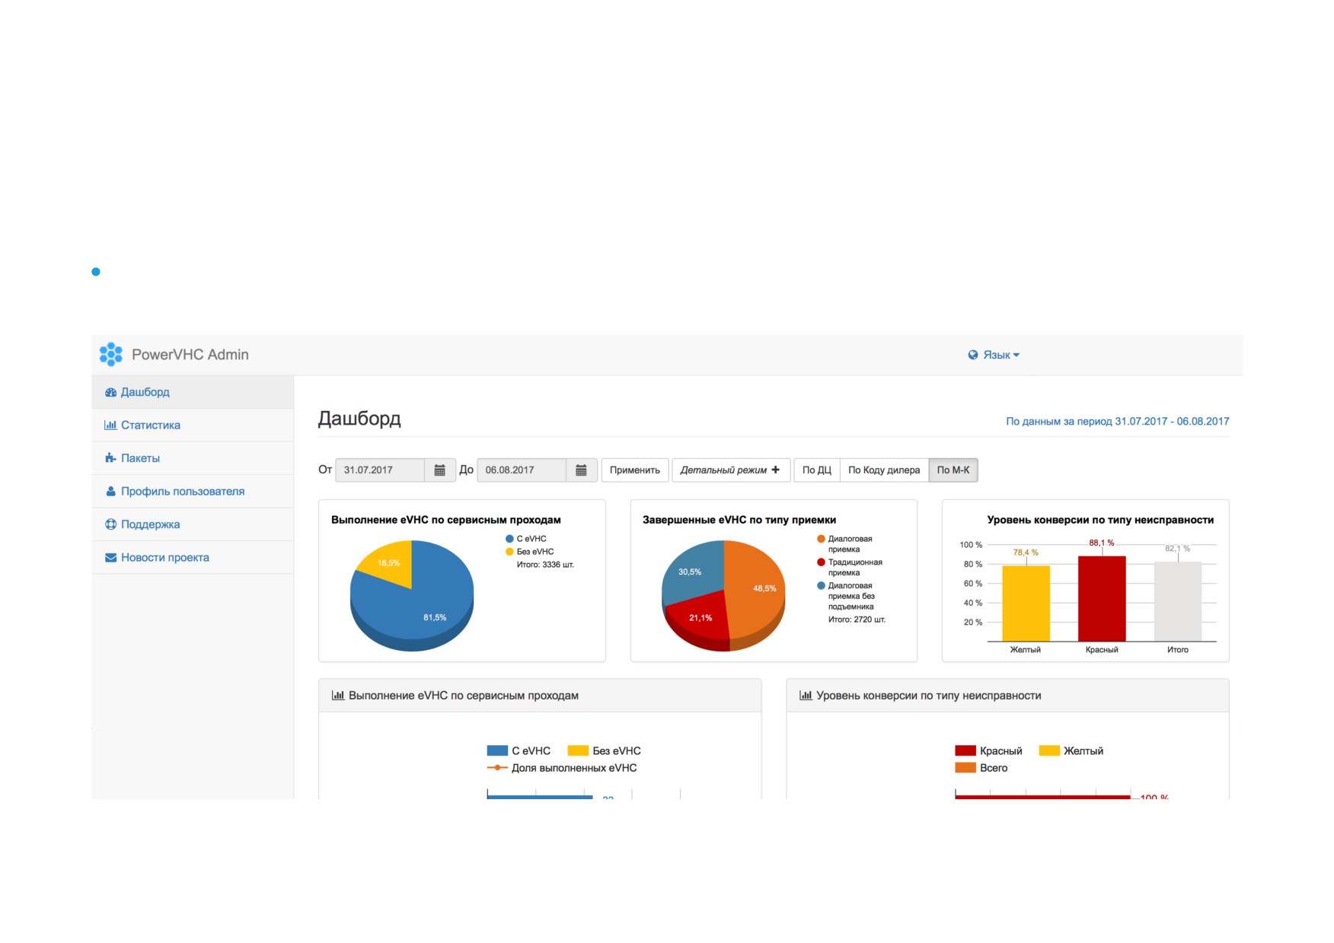
Task: Click the PowerVHC Admin logo icon
Action: 111,354
